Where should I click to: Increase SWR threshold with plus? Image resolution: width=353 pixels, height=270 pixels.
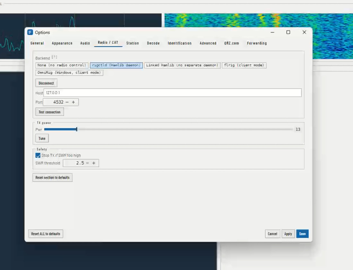pyautogui.click(x=94, y=163)
